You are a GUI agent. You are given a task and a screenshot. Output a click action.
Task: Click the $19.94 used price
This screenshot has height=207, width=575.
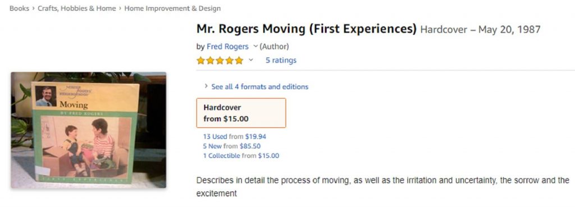pyautogui.click(x=255, y=137)
